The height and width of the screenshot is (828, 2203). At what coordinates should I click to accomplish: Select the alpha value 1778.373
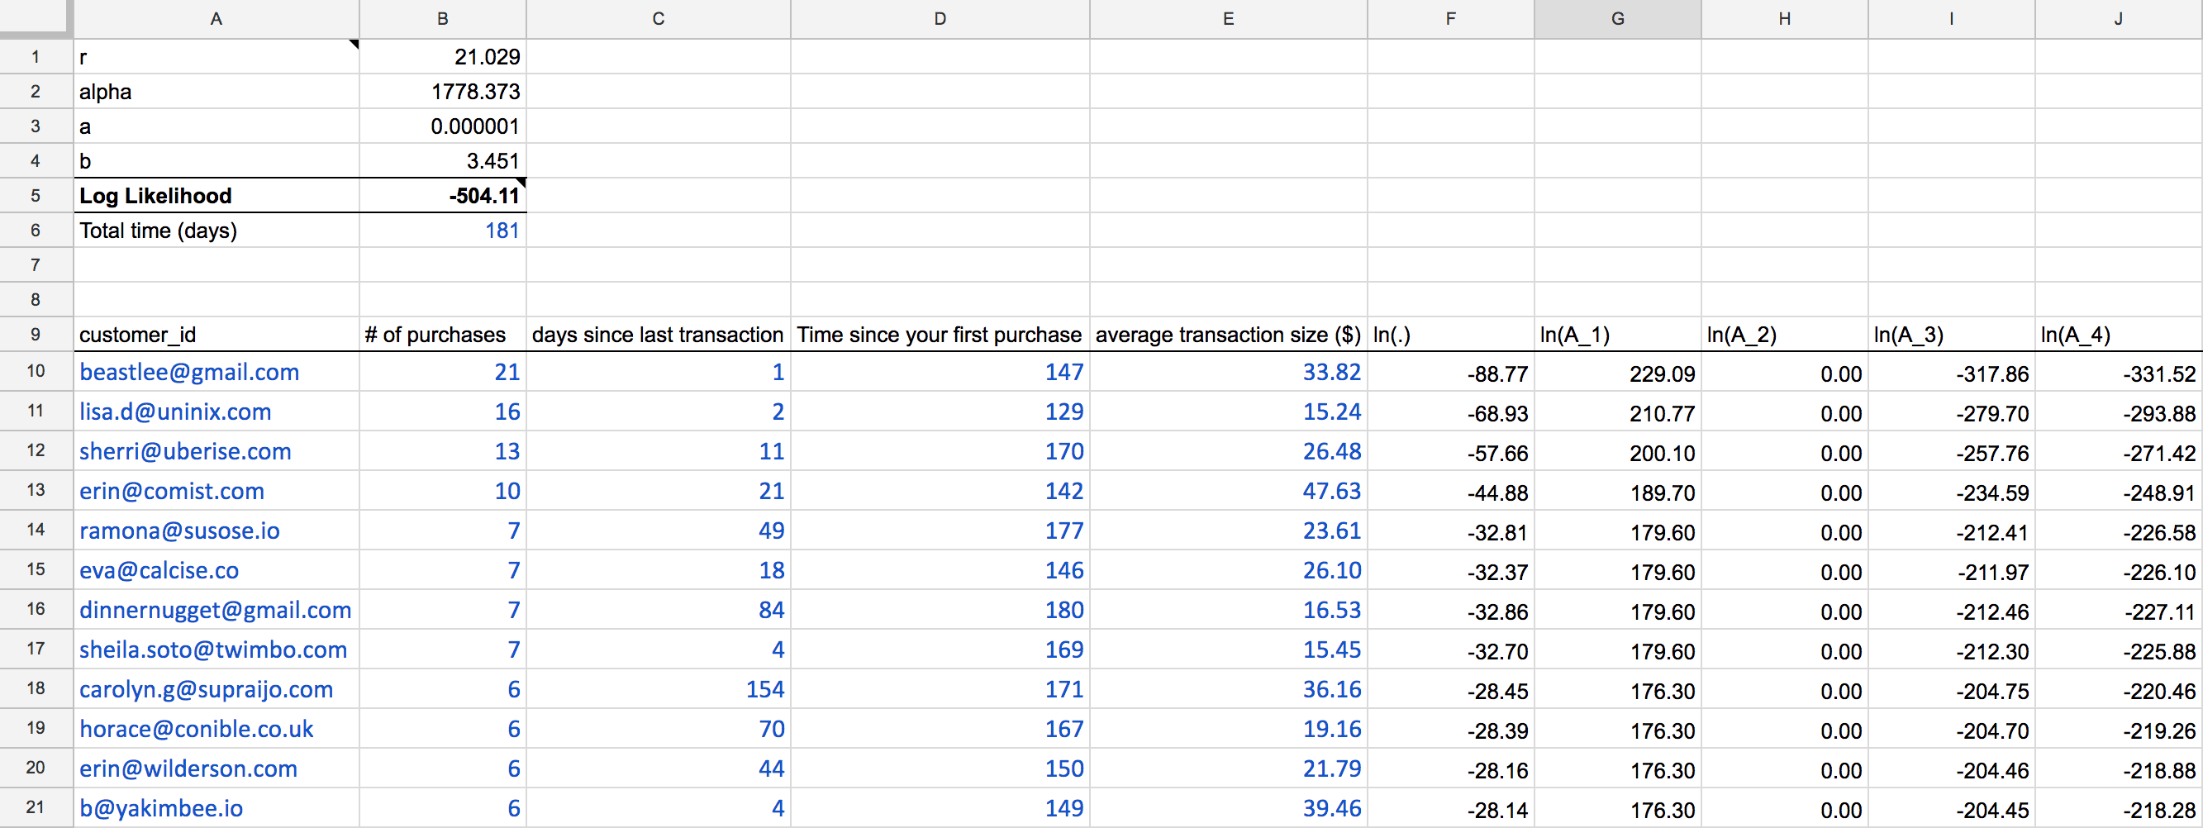point(441,91)
